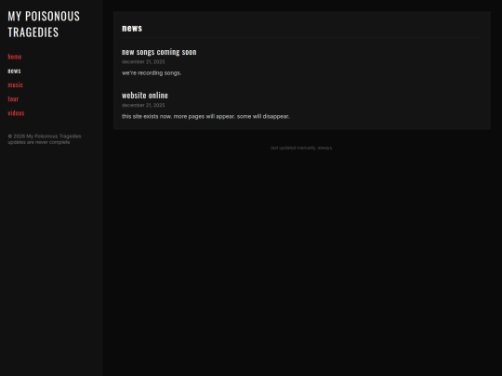Click the date under 'website online'
This screenshot has width=502, height=376.
coord(143,105)
